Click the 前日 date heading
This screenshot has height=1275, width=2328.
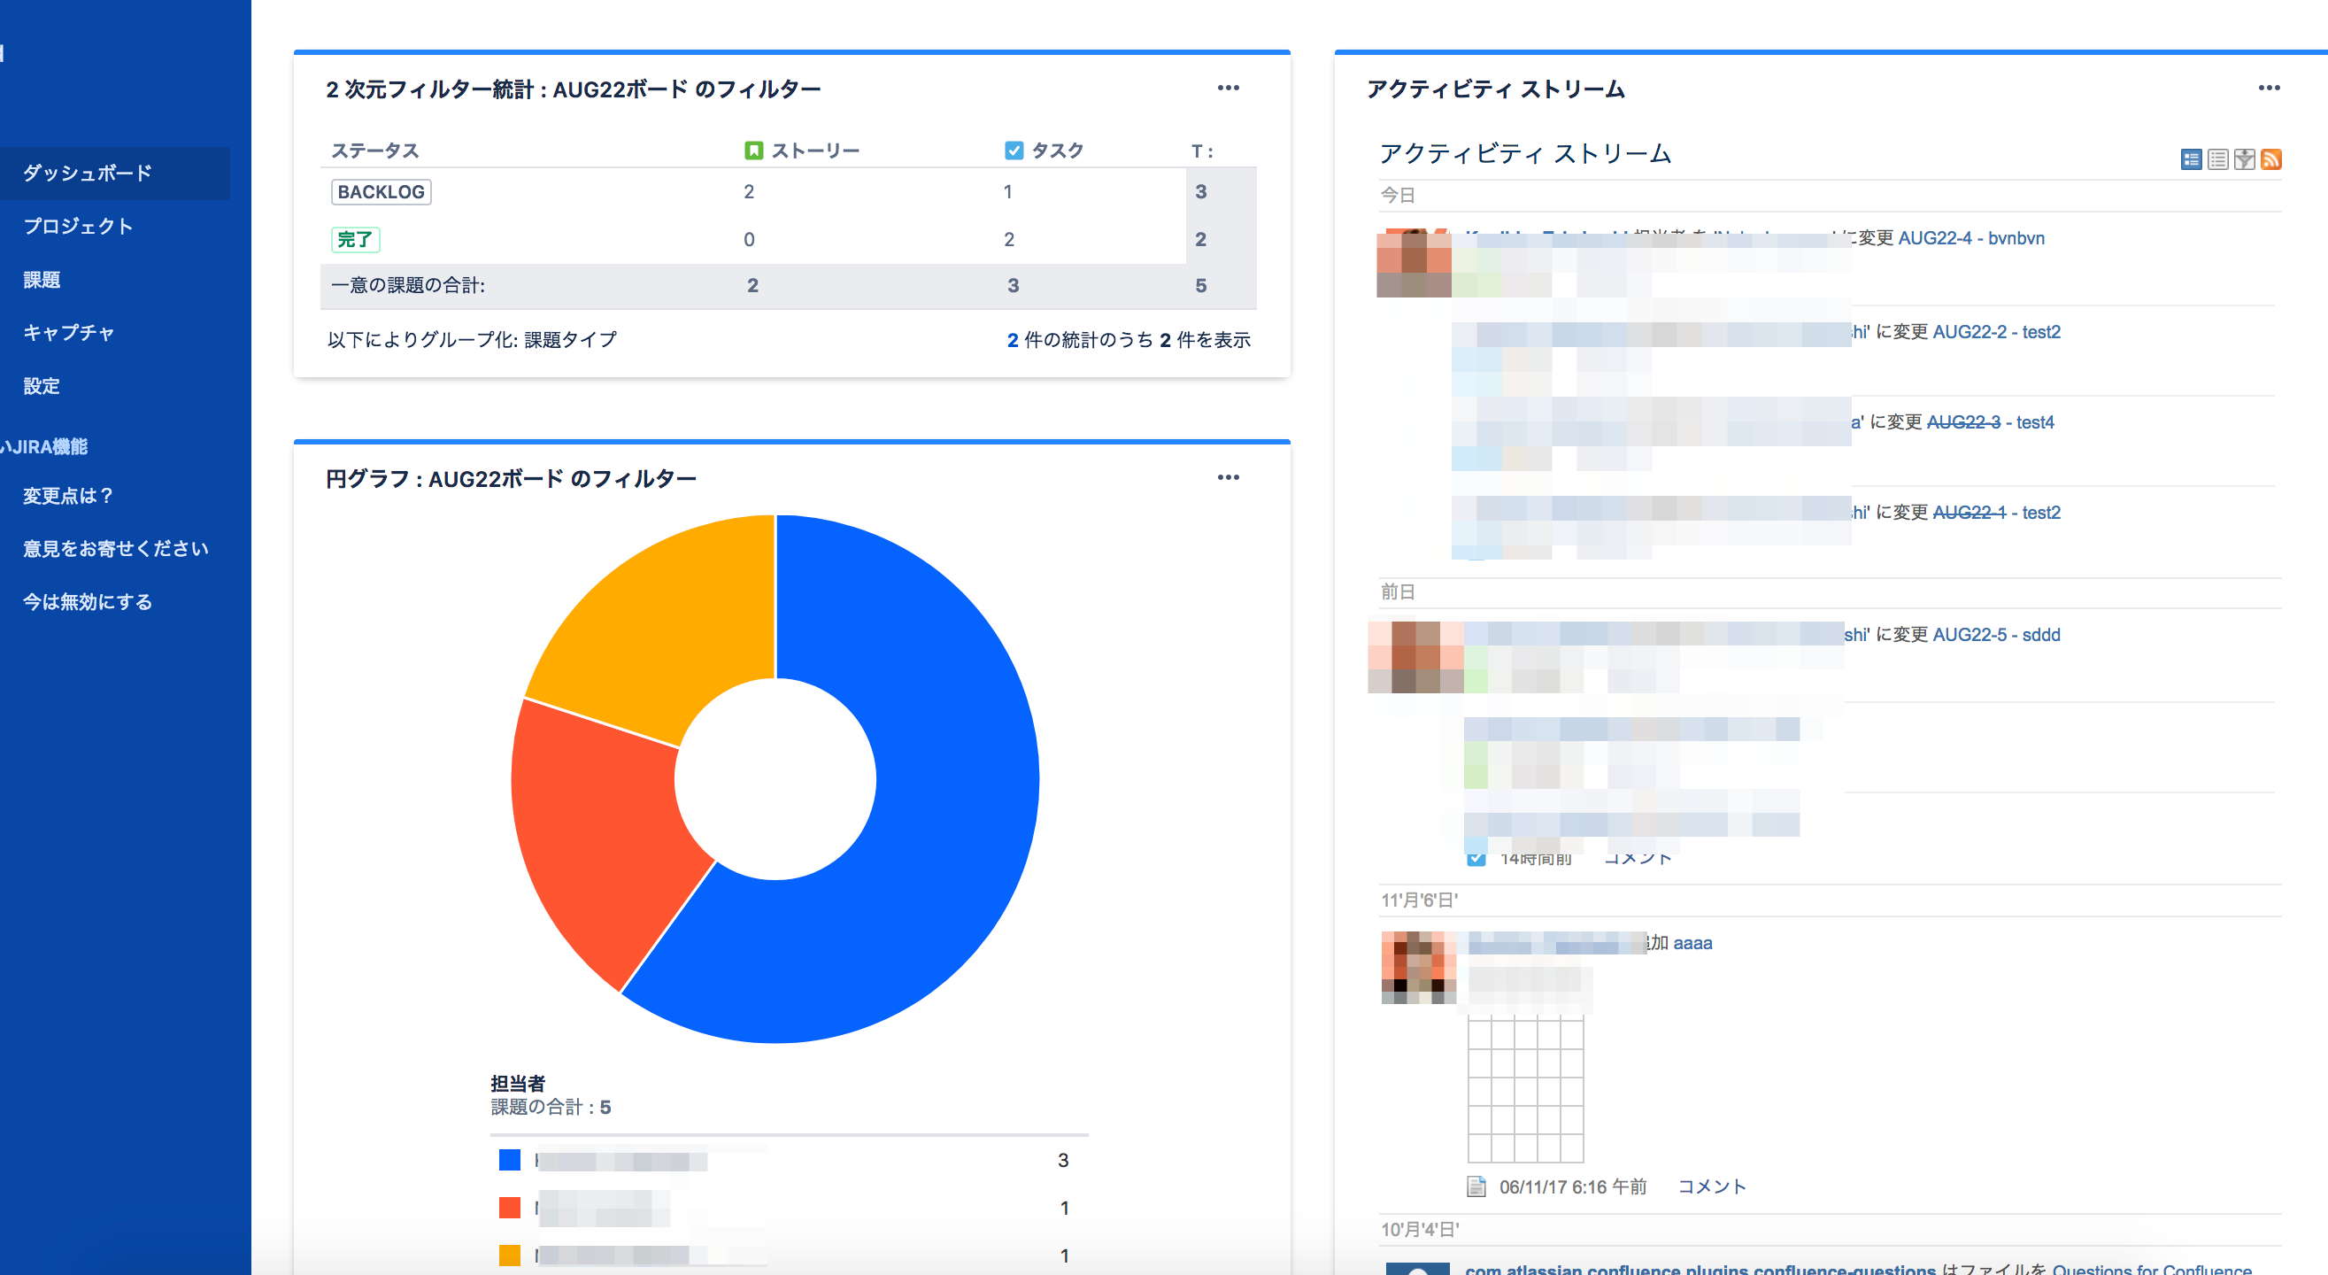(1397, 592)
